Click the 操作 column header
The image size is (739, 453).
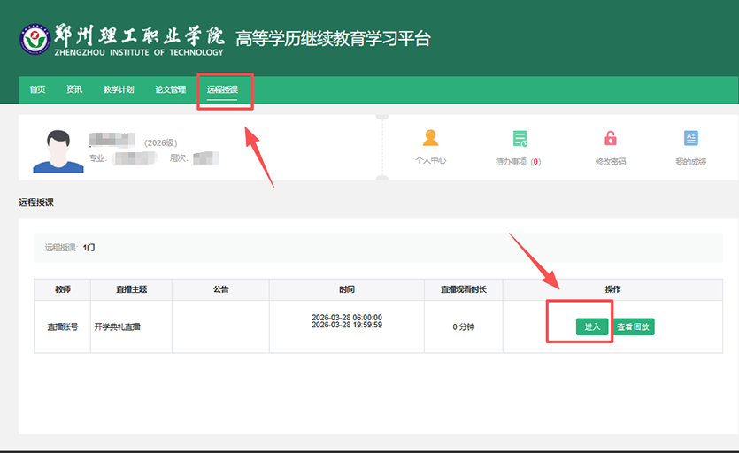[612, 289]
